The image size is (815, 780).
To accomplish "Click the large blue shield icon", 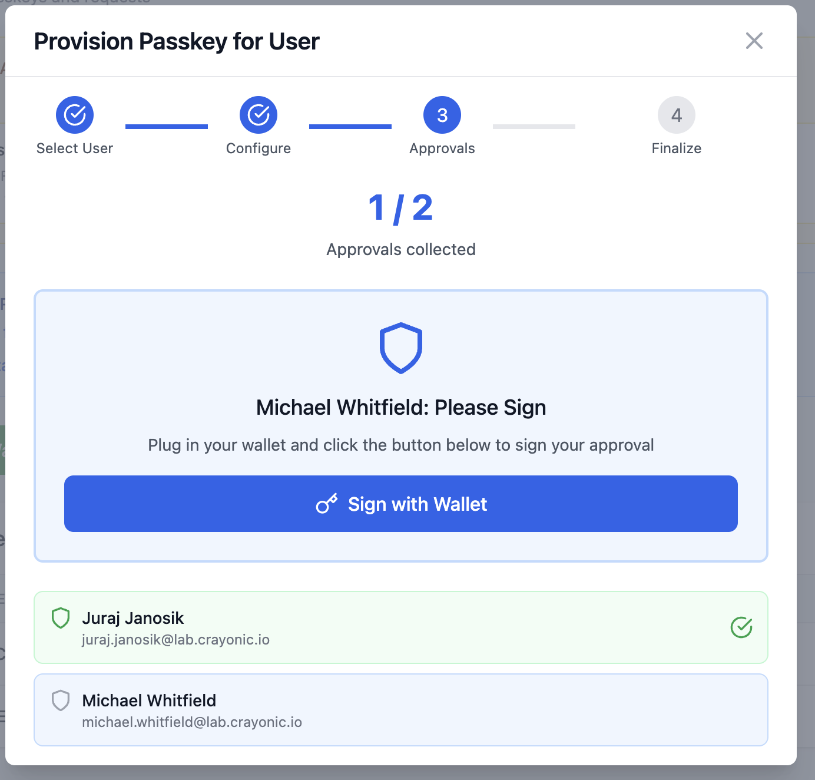I will tap(401, 348).
